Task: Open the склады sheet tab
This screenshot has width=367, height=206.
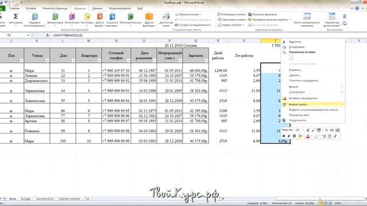Action: [25, 199]
